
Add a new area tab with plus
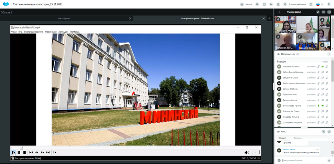click(269, 19)
